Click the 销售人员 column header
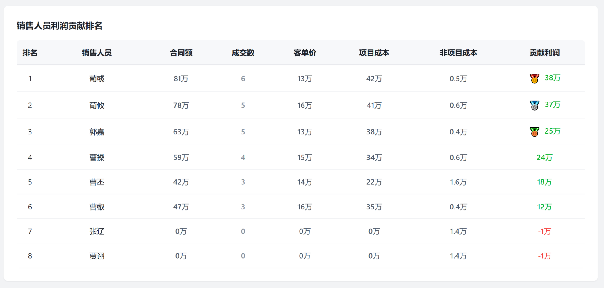This screenshot has width=604, height=288. [x=97, y=53]
